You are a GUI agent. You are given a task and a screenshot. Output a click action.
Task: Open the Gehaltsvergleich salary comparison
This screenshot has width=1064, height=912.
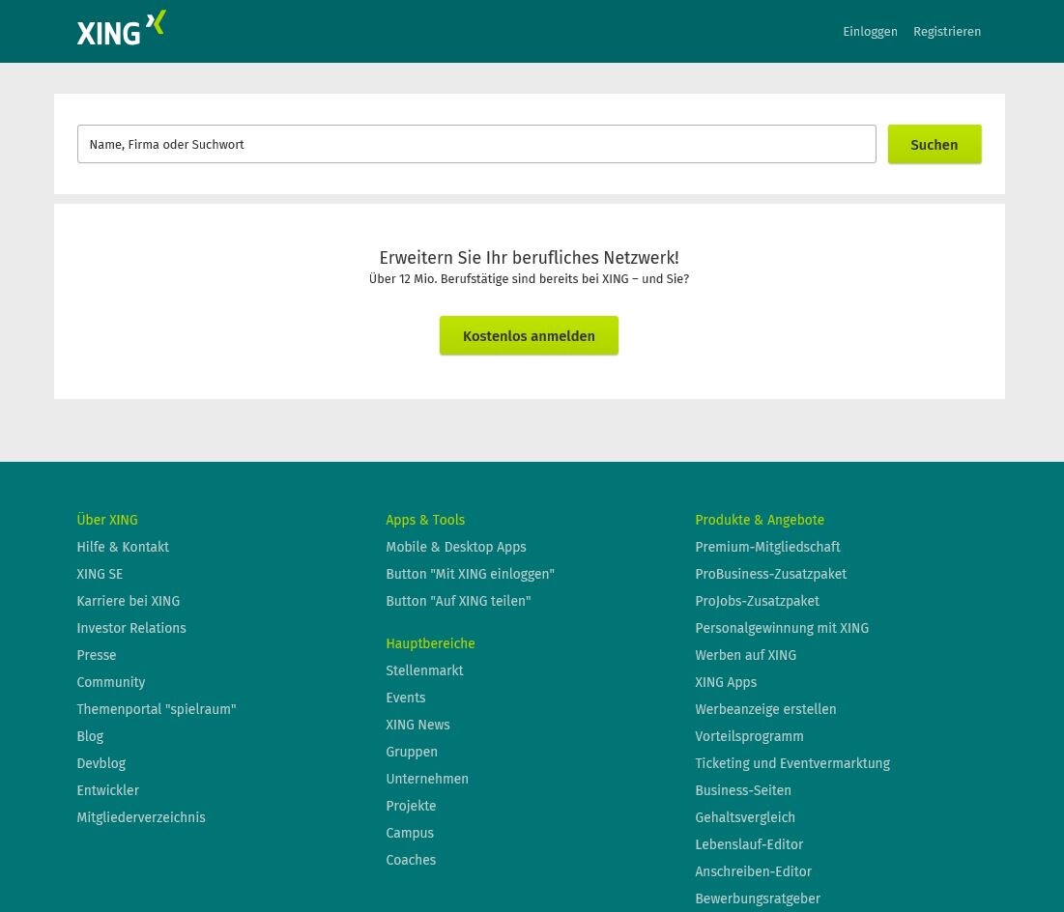pyautogui.click(x=744, y=817)
